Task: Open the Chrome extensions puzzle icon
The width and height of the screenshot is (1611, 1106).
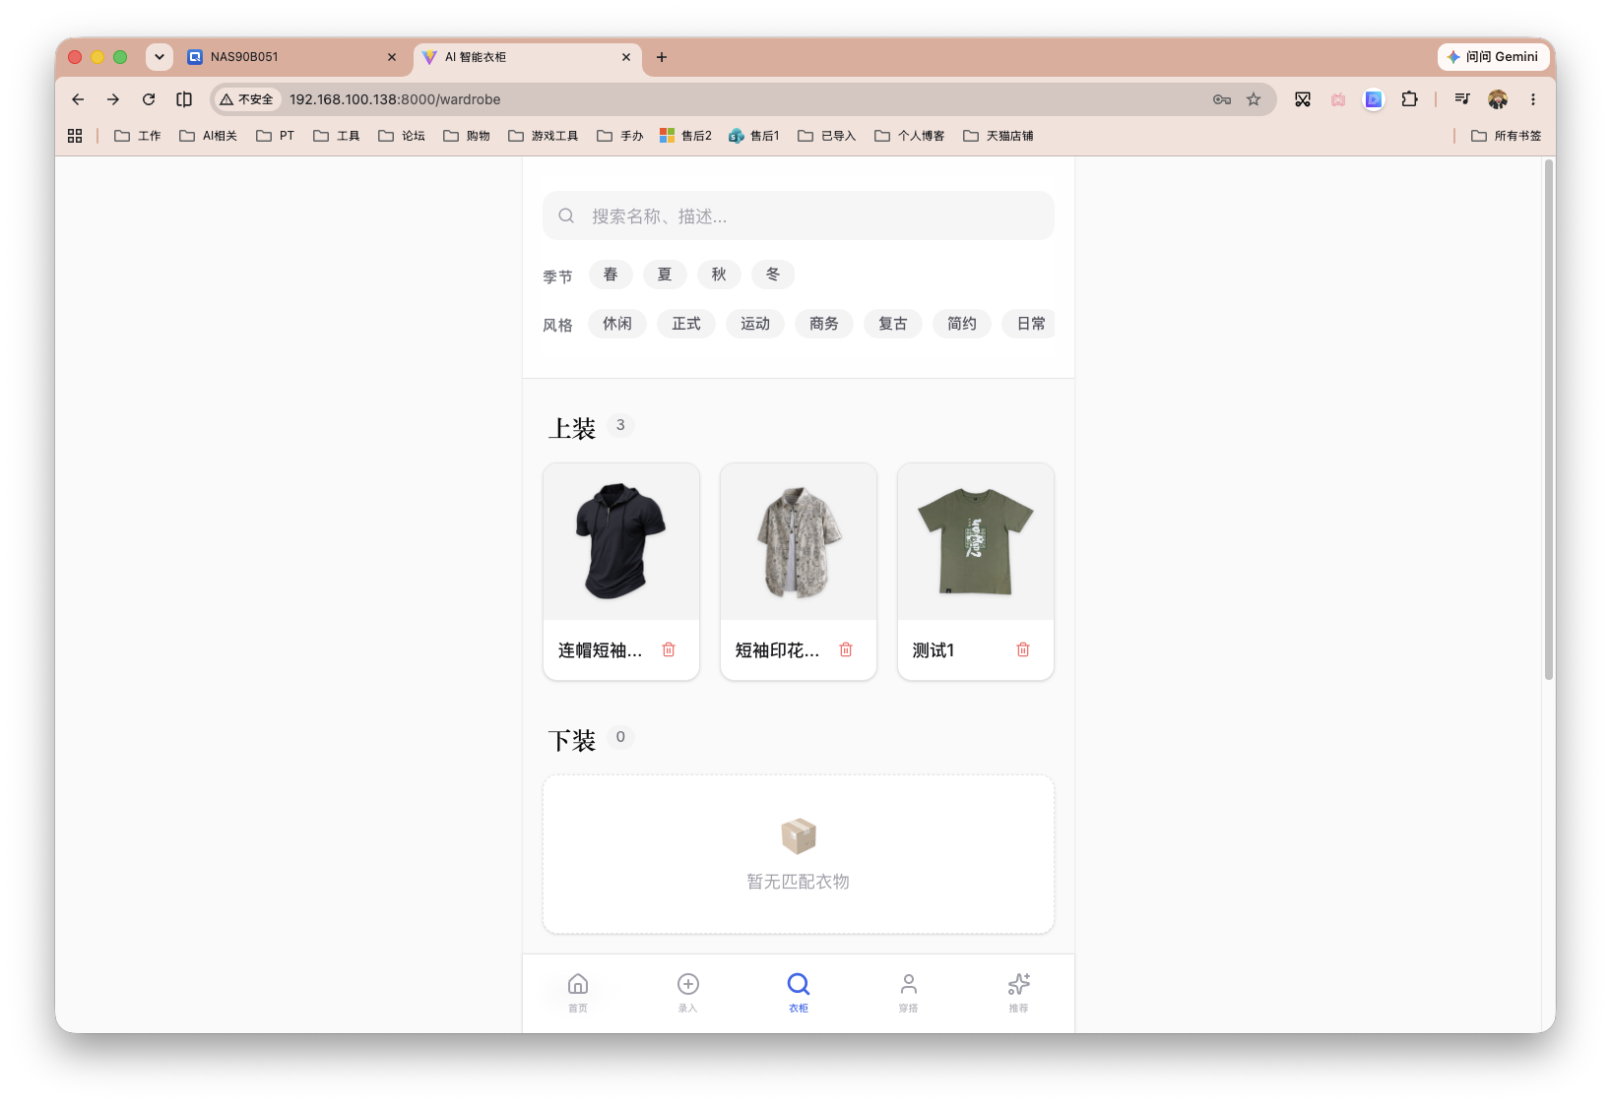Action: 1410,99
